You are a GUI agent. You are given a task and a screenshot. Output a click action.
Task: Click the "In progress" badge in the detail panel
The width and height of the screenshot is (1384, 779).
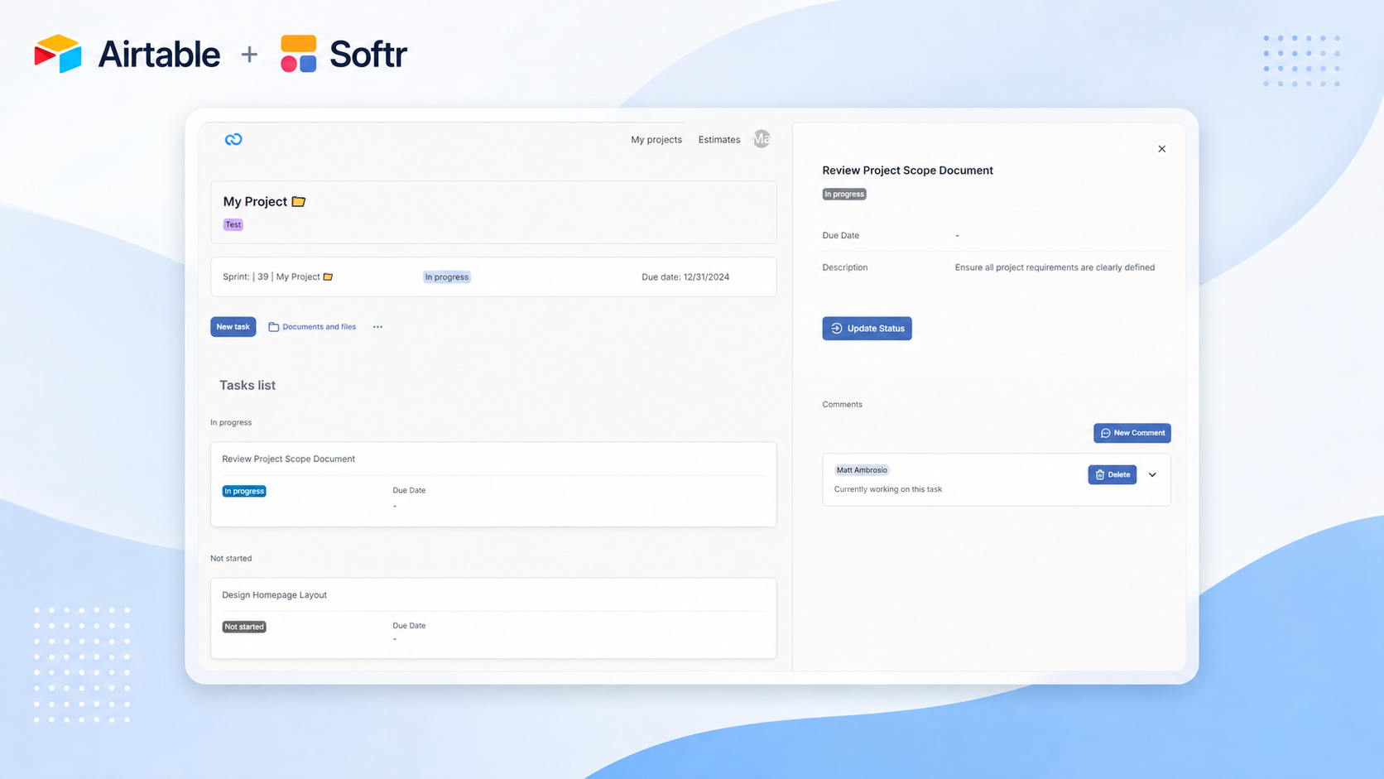844,194
